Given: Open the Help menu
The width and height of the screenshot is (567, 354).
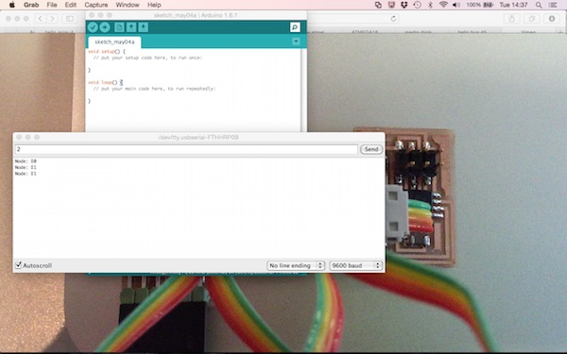Looking at the screenshot, I should [154, 5].
